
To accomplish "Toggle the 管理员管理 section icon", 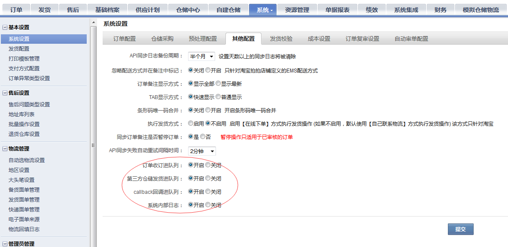I will [5, 244].
